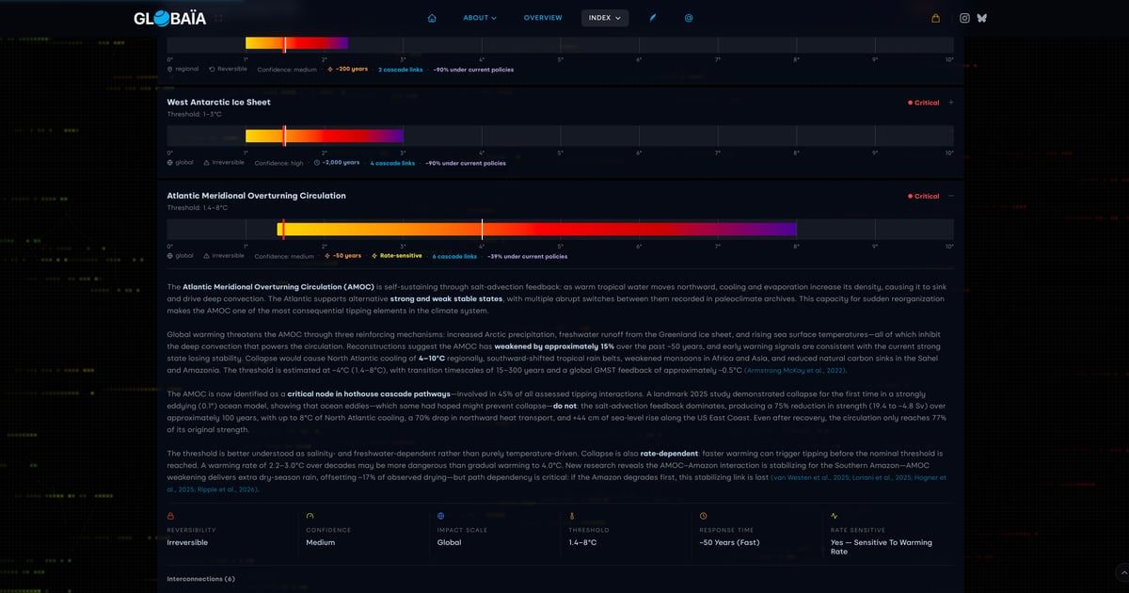The width and height of the screenshot is (1129, 593).
Task: Go to the home page icon
Action: 432,18
